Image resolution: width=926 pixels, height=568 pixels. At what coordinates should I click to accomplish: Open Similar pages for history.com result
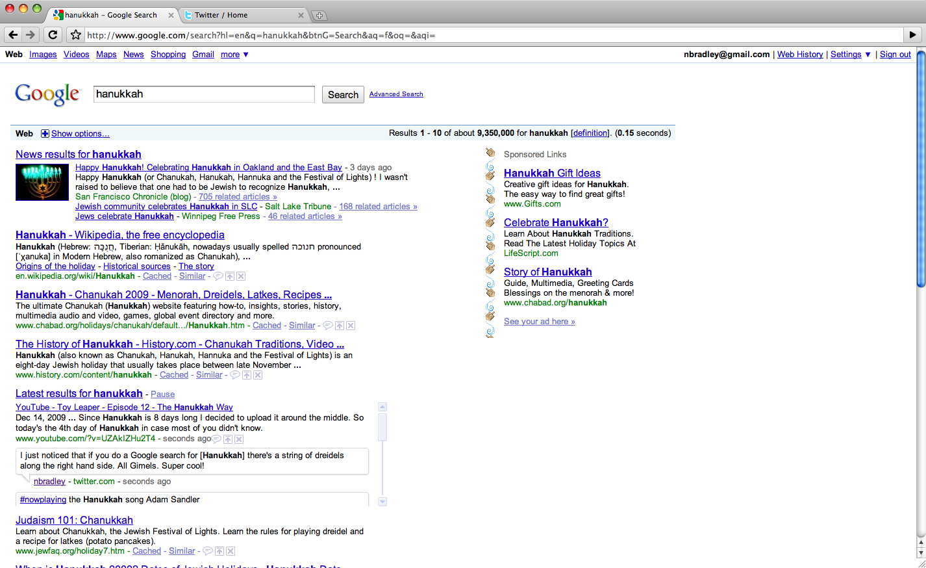(209, 375)
